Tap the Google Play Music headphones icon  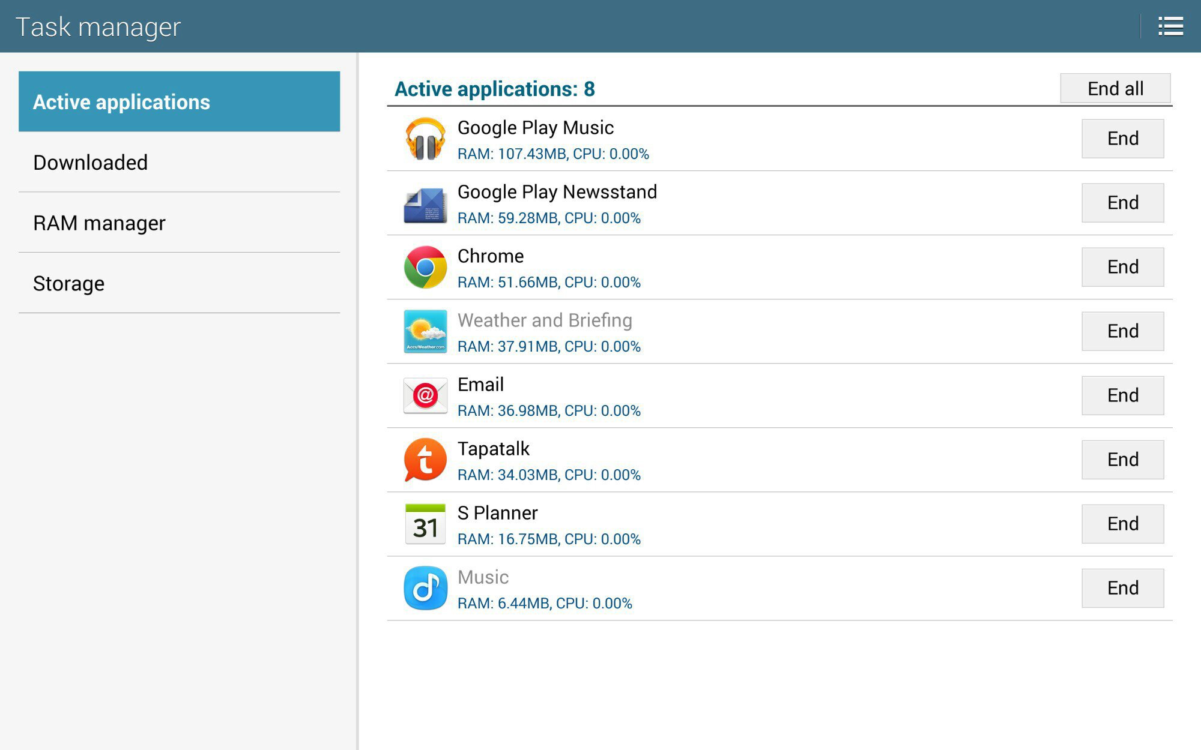point(425,139)
